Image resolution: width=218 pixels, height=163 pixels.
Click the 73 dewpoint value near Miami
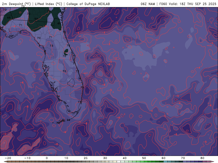tap(79, 102)
